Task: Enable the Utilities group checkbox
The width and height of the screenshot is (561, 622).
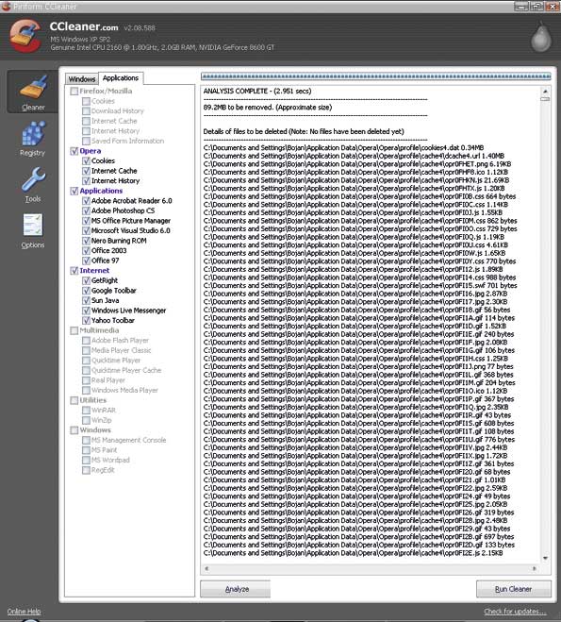Action: (74, 400)
